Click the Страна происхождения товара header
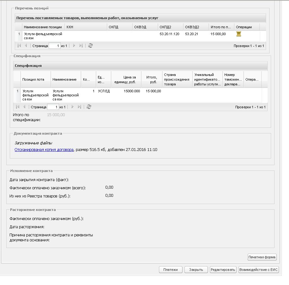289x285 pixels. (177, 79)
